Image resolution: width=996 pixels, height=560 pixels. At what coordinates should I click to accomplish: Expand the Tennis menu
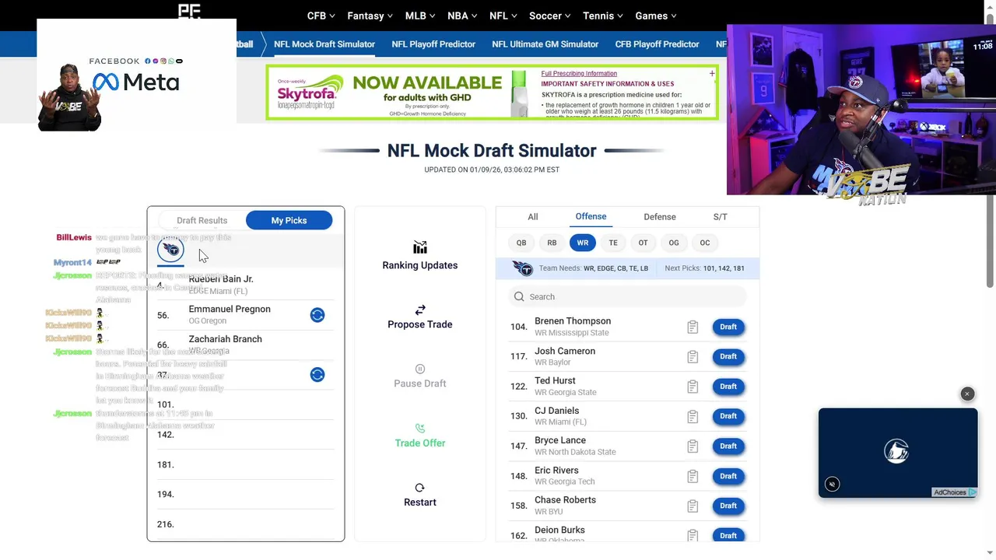click(603, 16)
